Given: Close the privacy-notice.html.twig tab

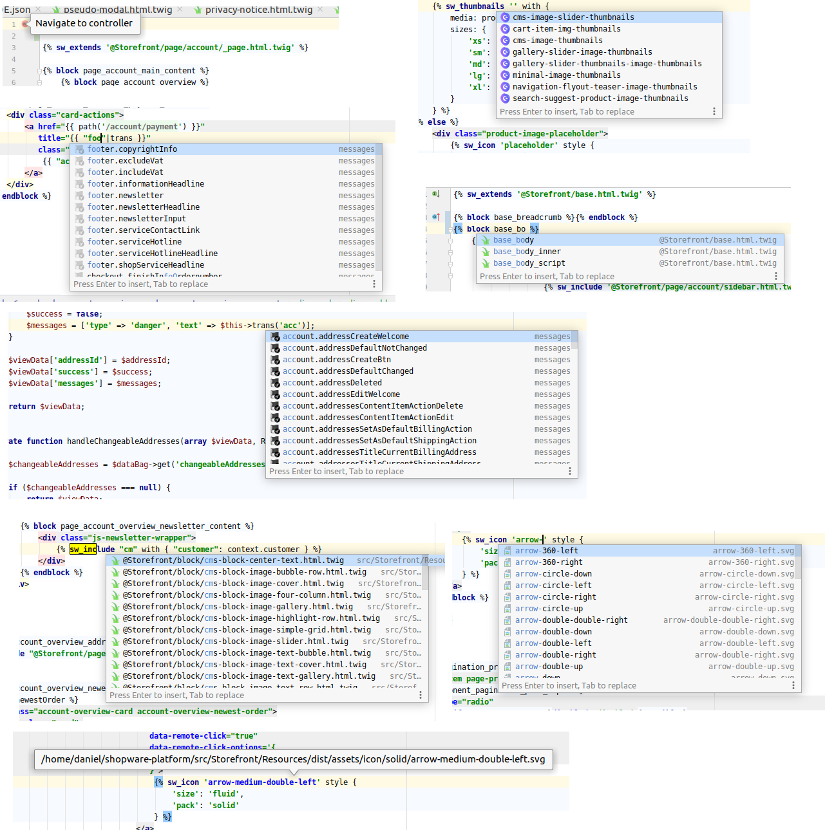Looking at the screenshot, I should (319, 10).
